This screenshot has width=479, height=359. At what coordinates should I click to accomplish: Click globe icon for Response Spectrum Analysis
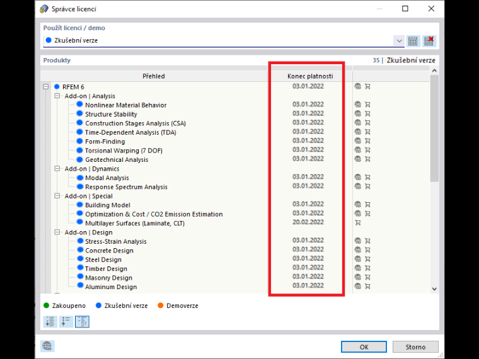[358, 186]
